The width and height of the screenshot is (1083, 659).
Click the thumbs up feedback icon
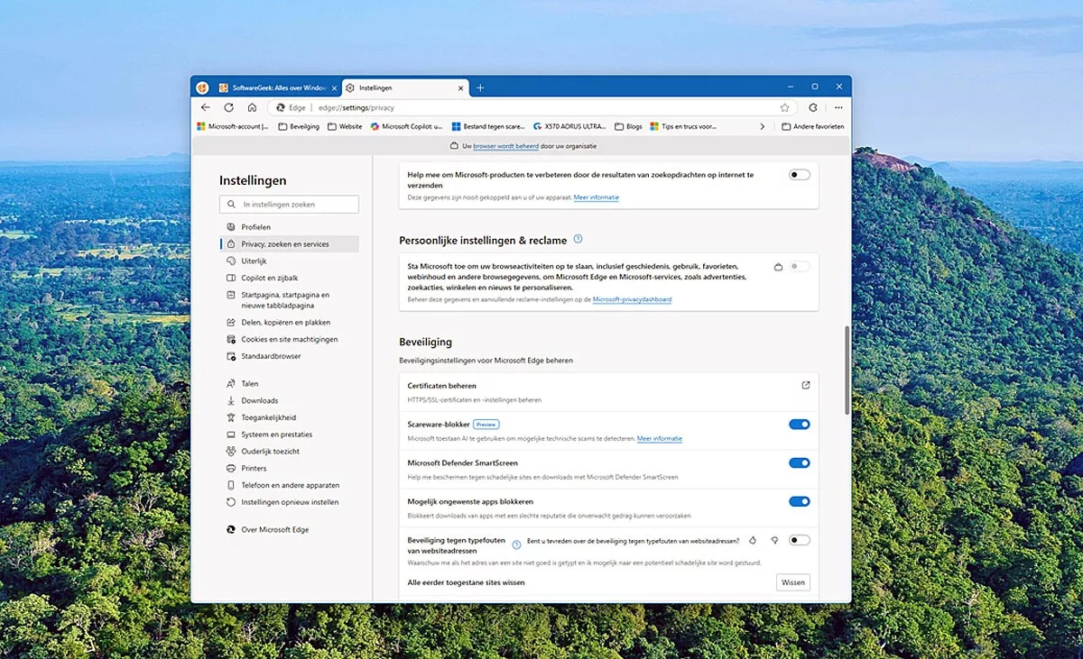click(753, 540)
